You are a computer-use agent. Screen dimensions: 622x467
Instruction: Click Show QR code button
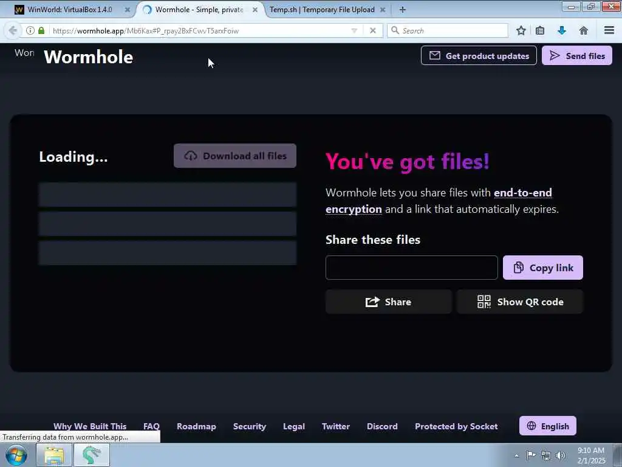pyautogui.click(x=520, y=302)
